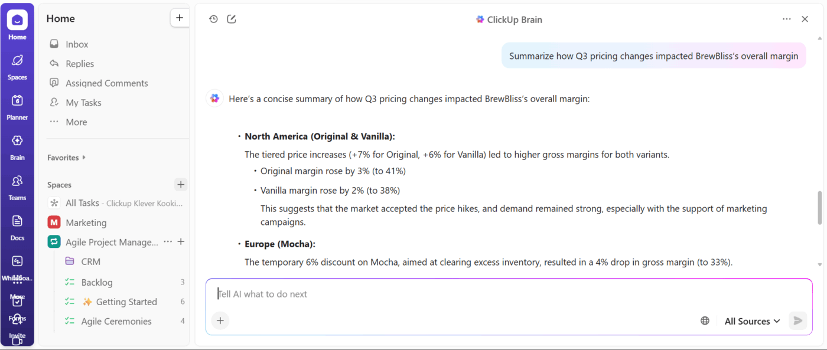Expand the Agile Project Management space options

point(168,241)
